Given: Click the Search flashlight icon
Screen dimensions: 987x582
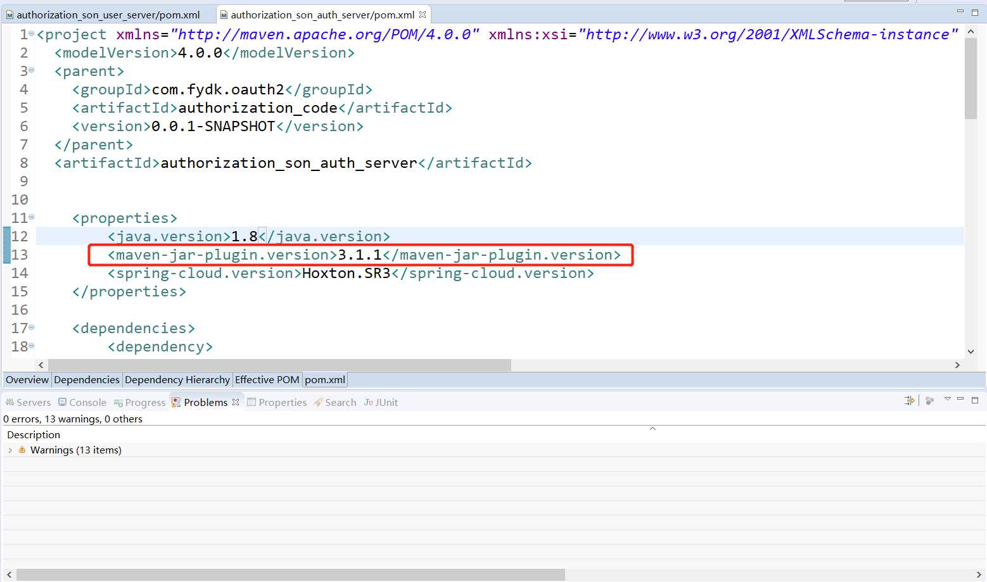Looking at the screenshot, I should (x=318, y=402).
